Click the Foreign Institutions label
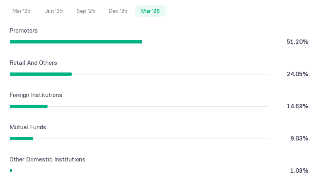The height and width of the screenshot is (184, 321). coord(36,95)
